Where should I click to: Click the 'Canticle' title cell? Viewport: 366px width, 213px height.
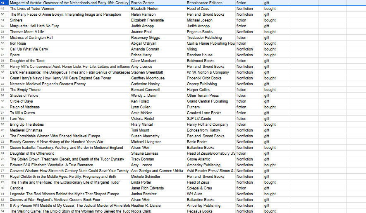click(x=17, y=188)
